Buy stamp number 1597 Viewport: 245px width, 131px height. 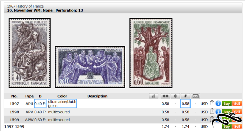[227, 104]
